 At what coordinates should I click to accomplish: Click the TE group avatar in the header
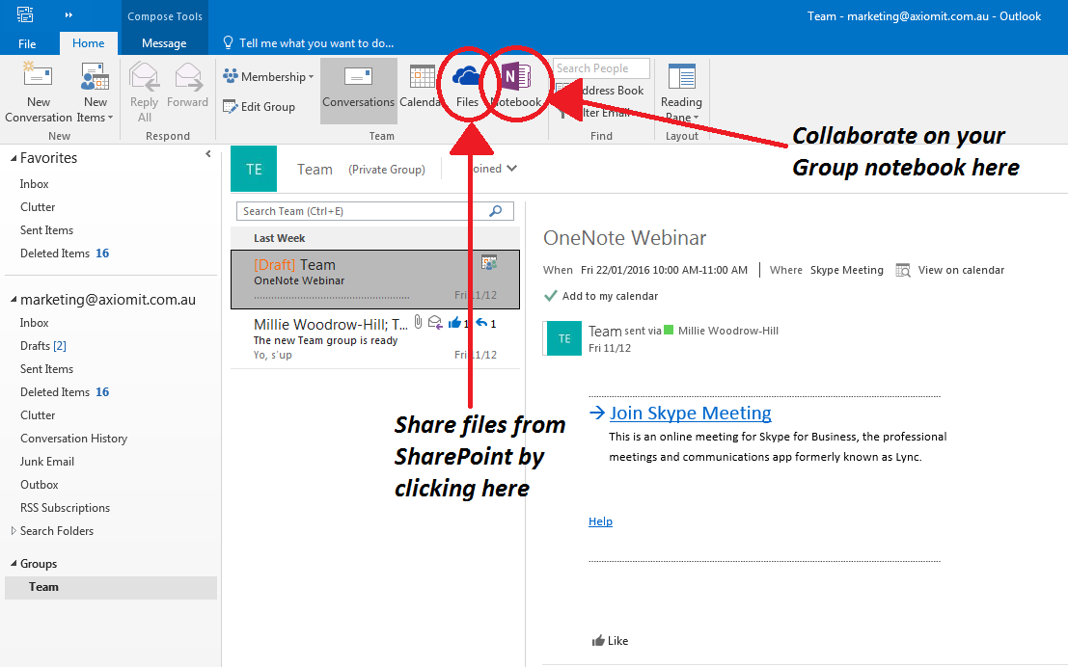(x=254, y=169)
